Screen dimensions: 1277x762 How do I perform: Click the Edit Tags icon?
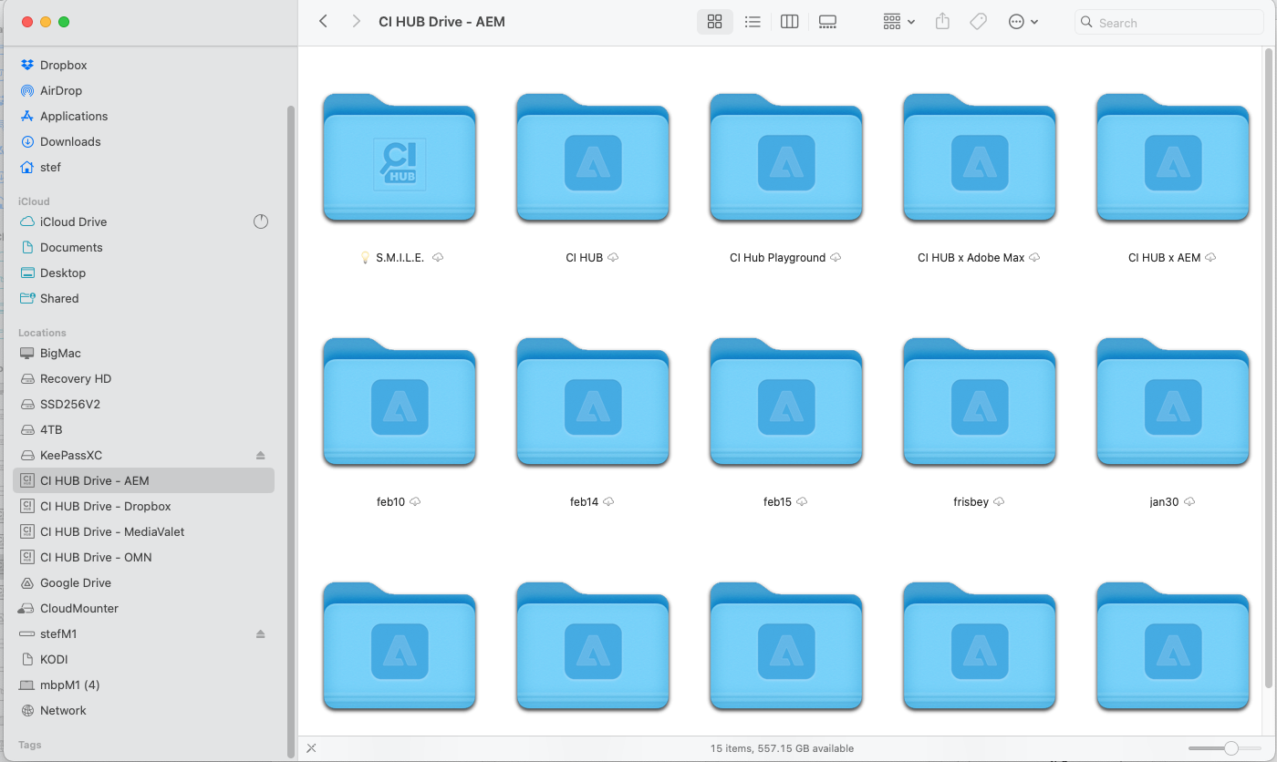pyautogui.click(x=978, y=22)
